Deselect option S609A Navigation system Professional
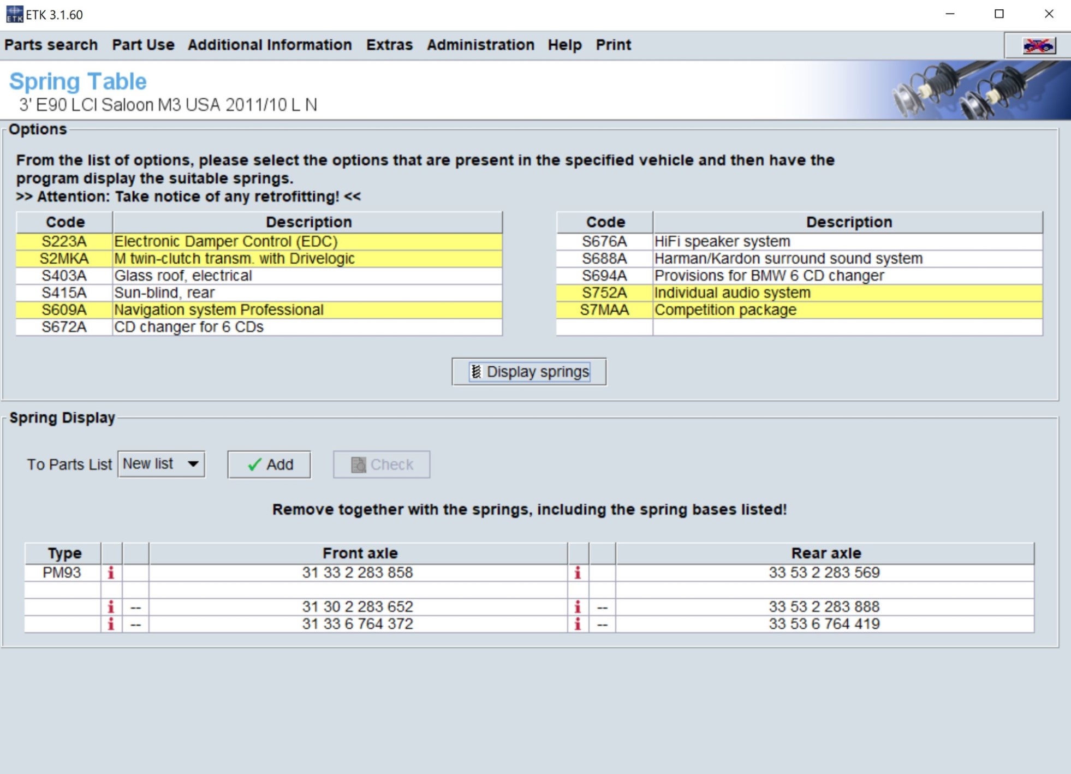 point(259,309)
